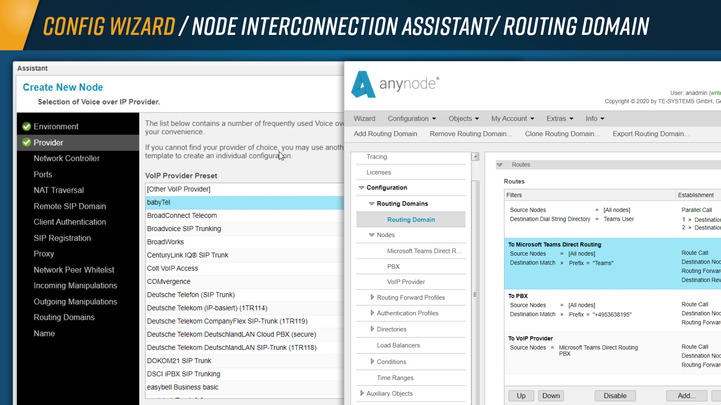721x405 pixels.
Task: Click the Disable button
Action: pos(615,396)
